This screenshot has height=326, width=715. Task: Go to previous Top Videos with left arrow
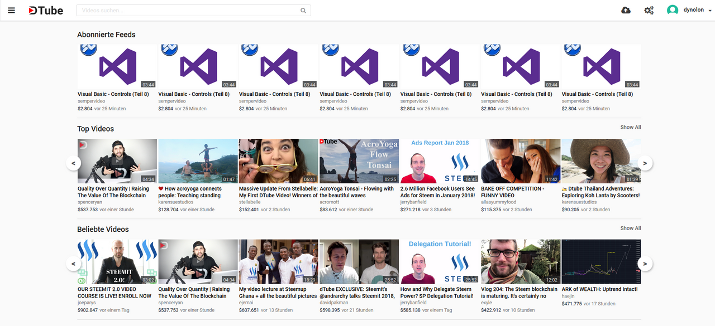pos(73,163)
